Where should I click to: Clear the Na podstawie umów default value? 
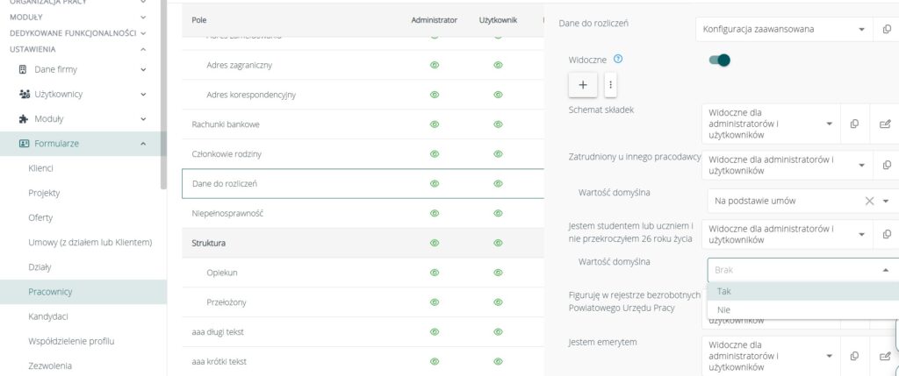tap(869, 201)
